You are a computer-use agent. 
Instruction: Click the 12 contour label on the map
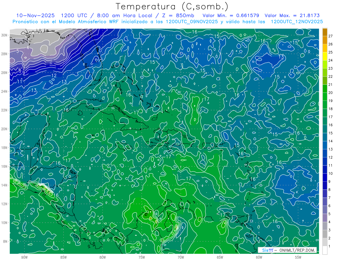(54, 76)
